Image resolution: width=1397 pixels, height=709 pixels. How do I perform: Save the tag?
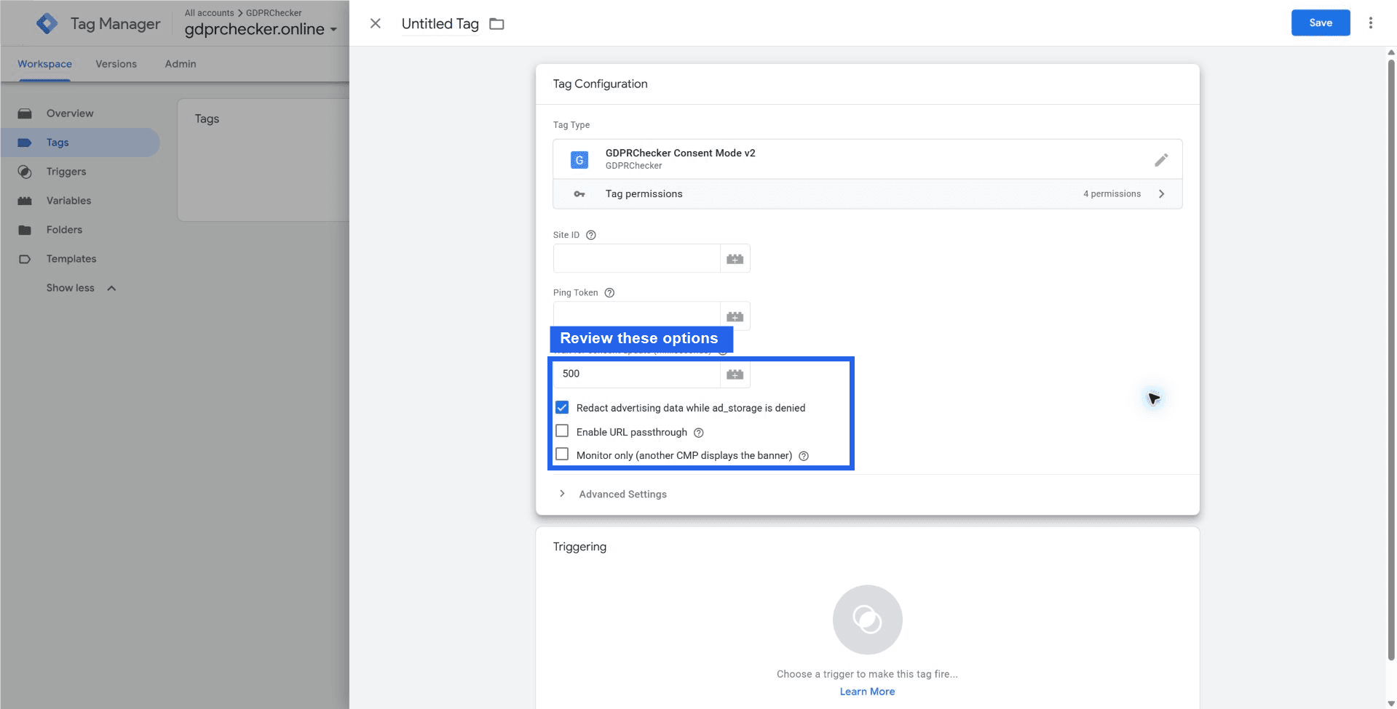[1321, 23]
